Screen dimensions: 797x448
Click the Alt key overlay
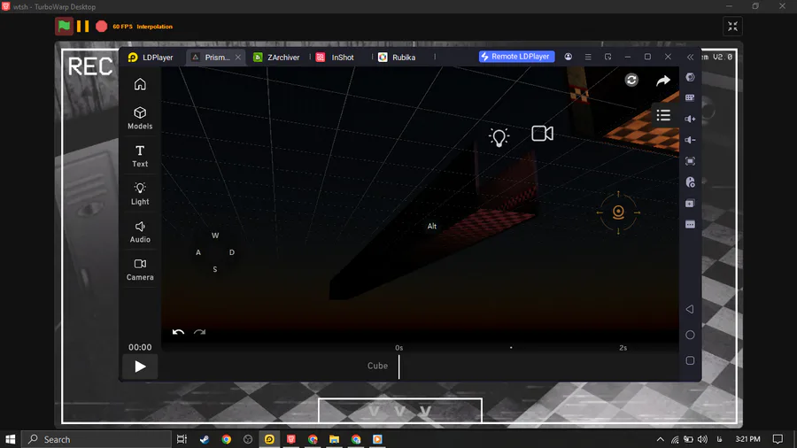click(431, 226)
